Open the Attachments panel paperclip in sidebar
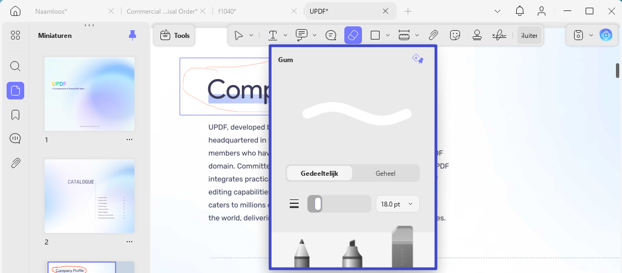This screenshot has width=622, height=273. [15, 163]
